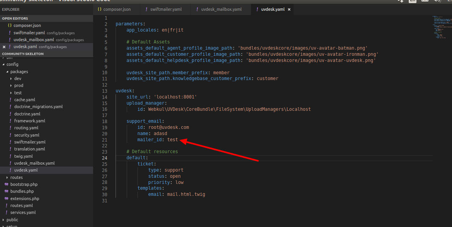Place cursor on mailer_id value test
Image resolution: width=452 pixels, height=227 pixels.
pyautogui.click(x=172, y=140)
